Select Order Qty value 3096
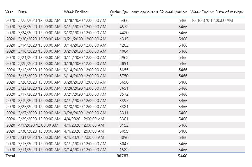 point(124,138)
